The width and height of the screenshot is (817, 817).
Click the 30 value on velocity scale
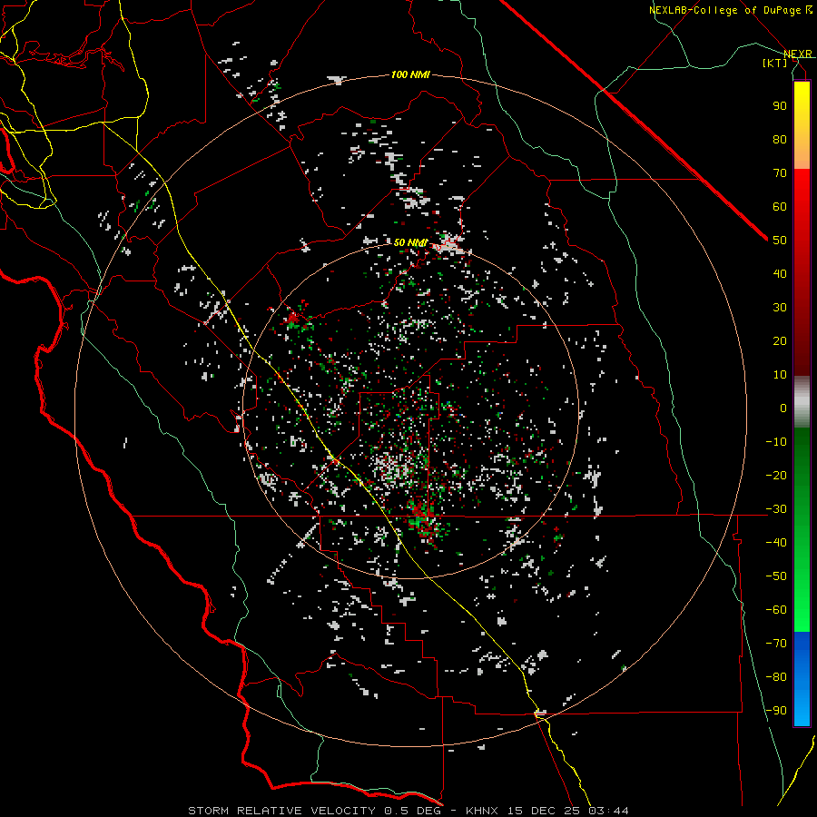pos(780,308)
